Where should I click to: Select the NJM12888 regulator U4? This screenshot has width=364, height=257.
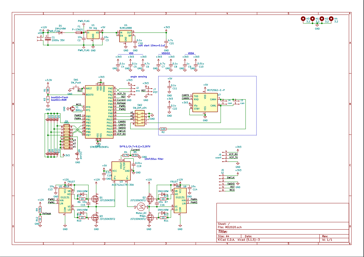[126, 35]
